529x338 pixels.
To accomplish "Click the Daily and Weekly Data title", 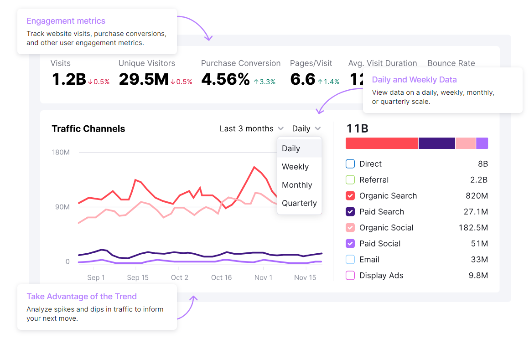I will [414, 80].
